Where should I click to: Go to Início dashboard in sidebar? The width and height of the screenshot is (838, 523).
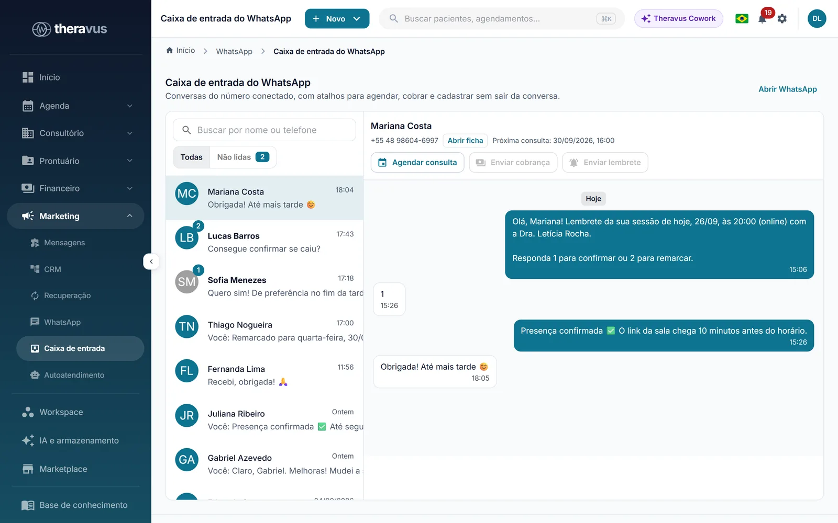pyautogui.click(x=50, y=77)
